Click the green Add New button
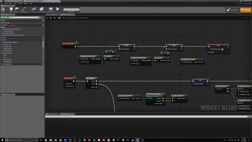The image size is (252, 142). [x=4, y=17]
